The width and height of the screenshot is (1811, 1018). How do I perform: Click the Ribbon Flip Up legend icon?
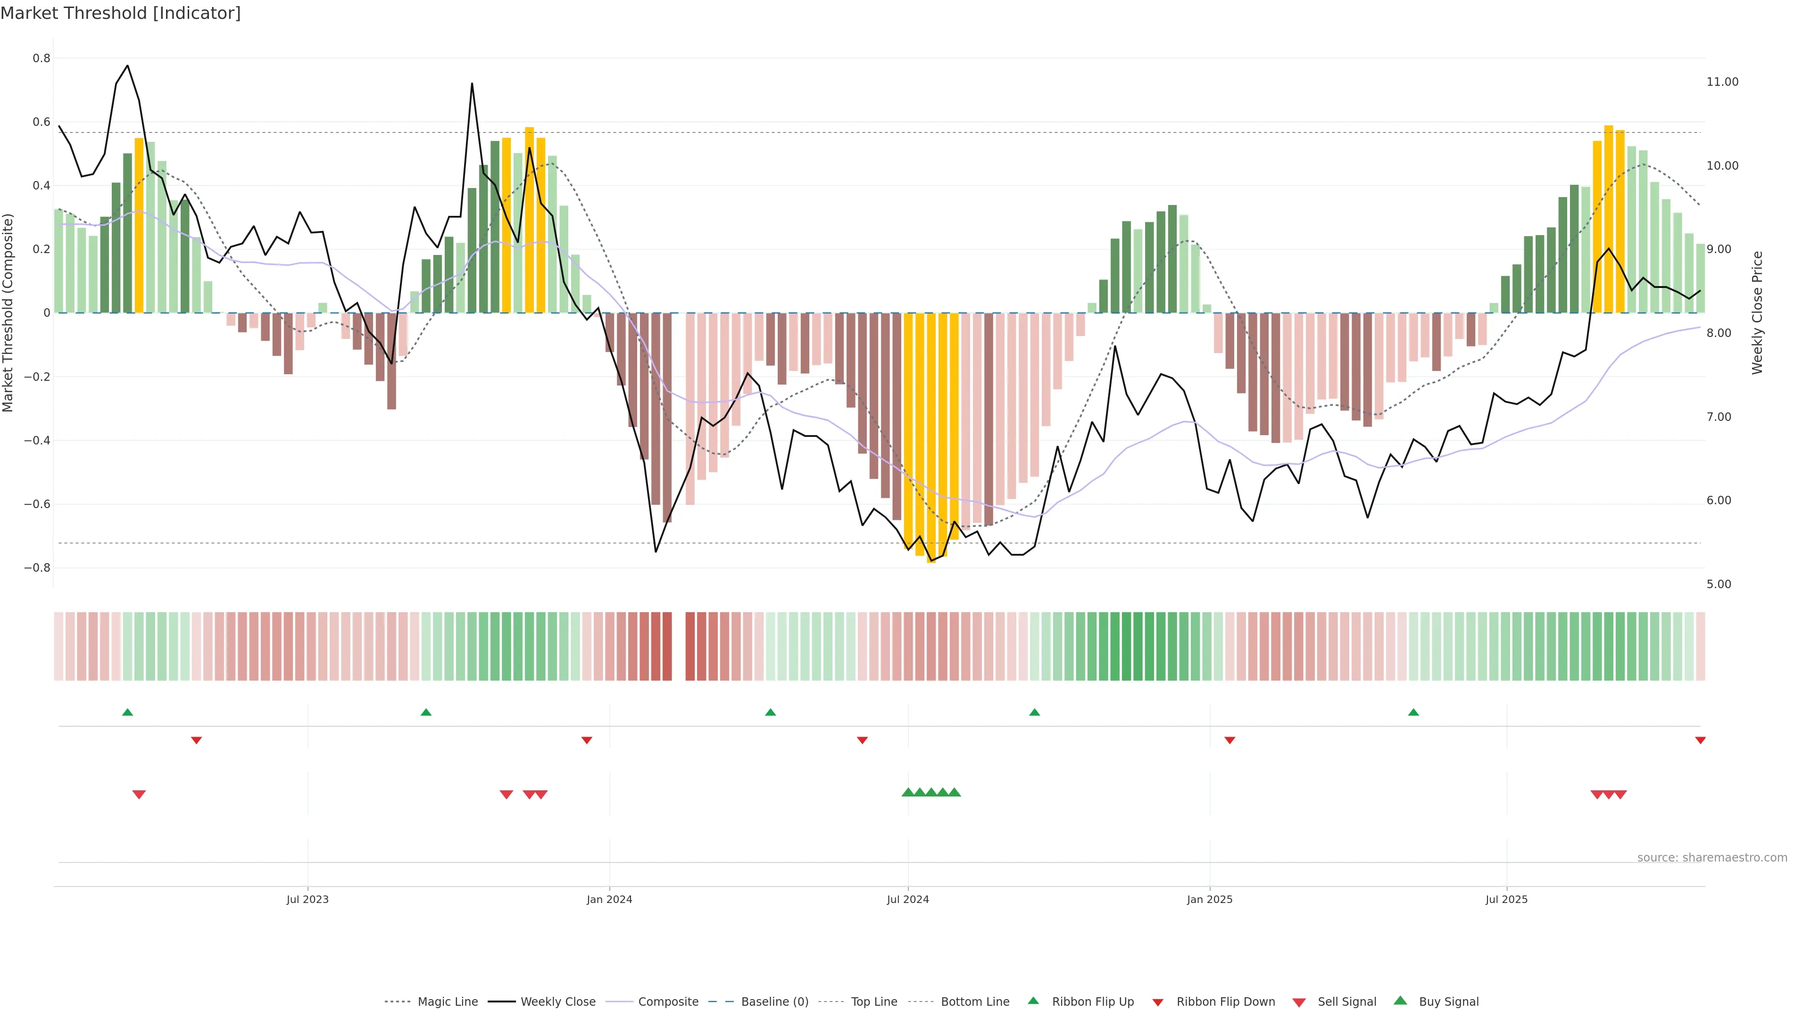click(x=1033, y=1001)
